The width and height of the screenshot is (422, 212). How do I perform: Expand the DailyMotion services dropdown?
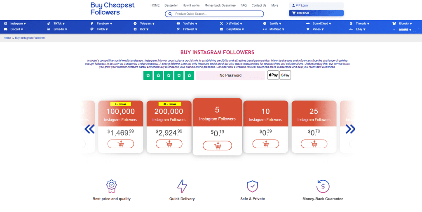235,29
